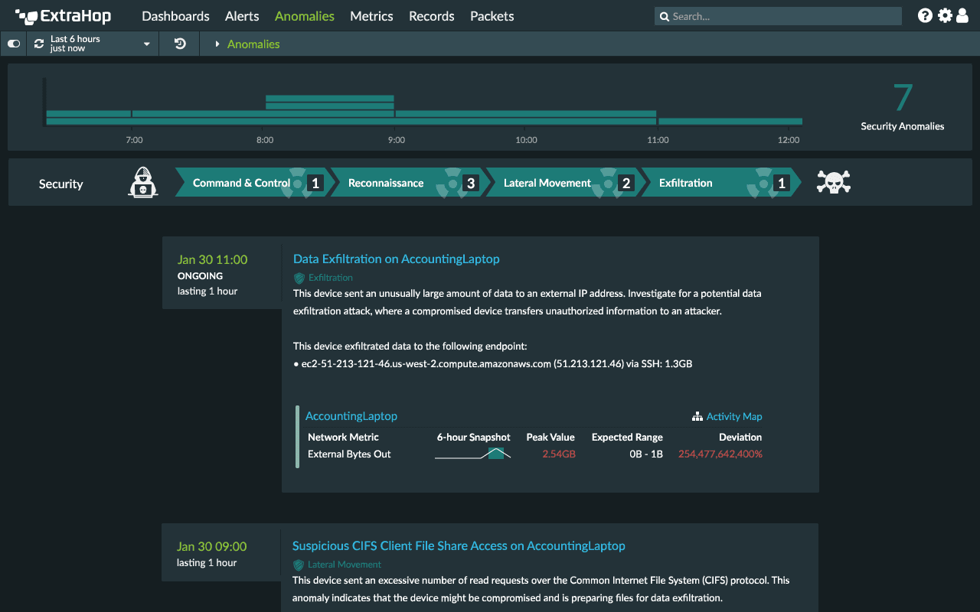Viewport: 980px width, 612px height.
Task: Click the peak value 2.54GB
Action: (558, 454)
